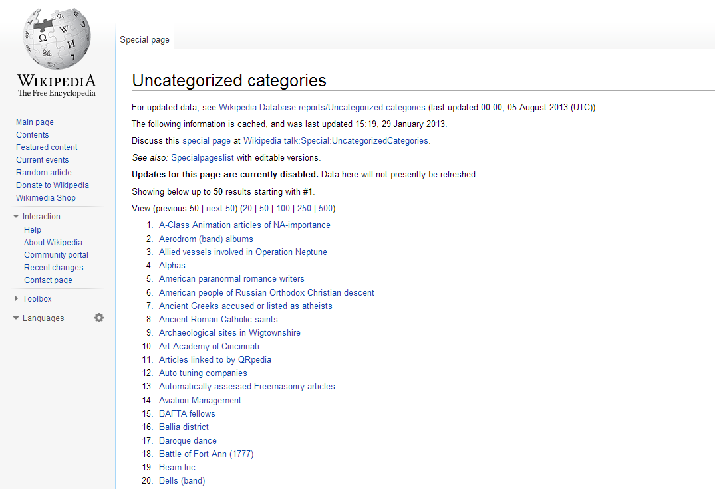Image resolution: width=715 pixels, height=489 pixels.
Task: Open Current events link
Action: 43,160
